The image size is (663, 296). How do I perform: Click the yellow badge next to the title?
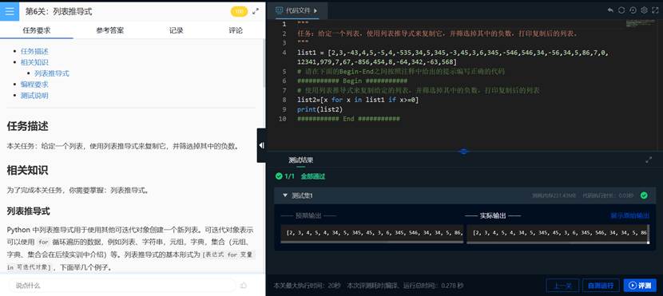point(239,11)
